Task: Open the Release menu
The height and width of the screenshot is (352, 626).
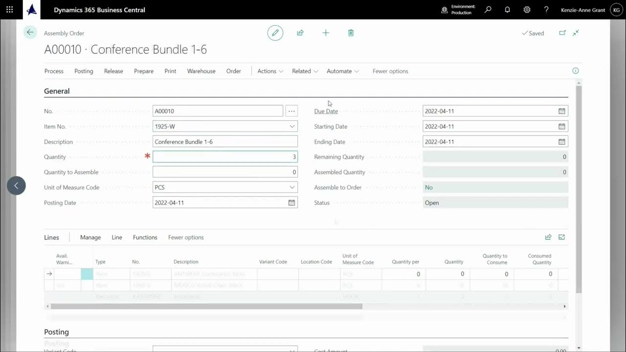Action: pos(113,71)
